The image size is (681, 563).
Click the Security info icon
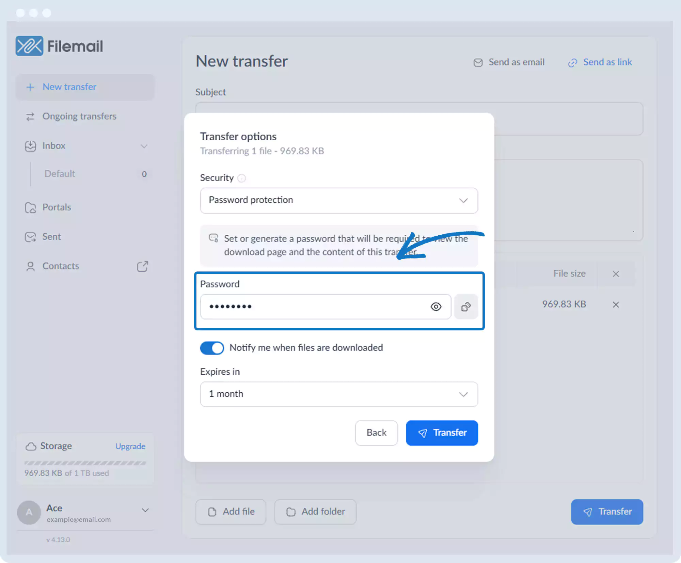point(241,178)
